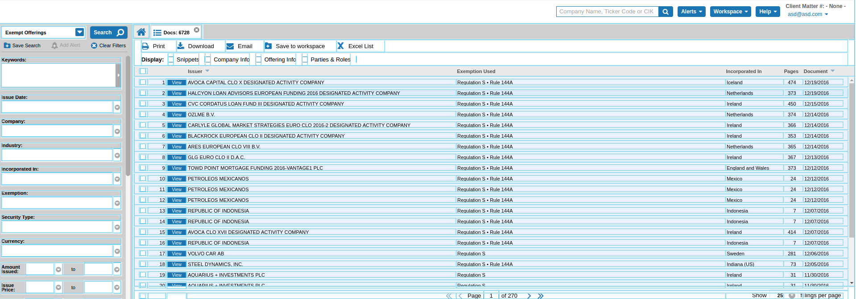Click the Download icon
Screen dimensions: 856x299
pyautogui.click(x=181, y=46)
